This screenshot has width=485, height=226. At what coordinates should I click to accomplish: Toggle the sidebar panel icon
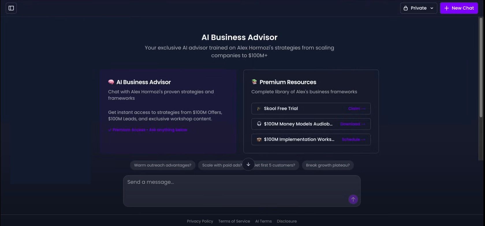(11, 8)
